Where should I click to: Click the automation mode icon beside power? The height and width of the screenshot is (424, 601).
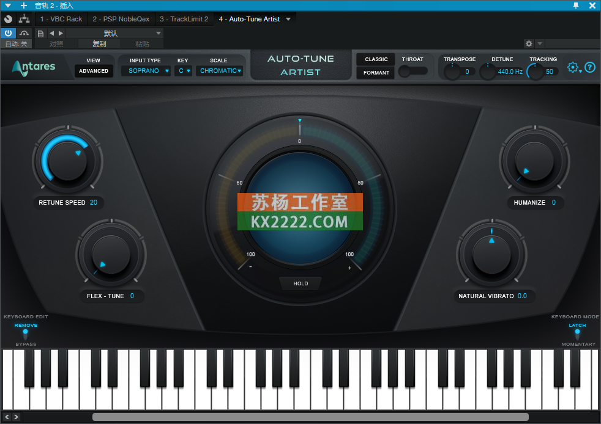click(x=24, y=33)
